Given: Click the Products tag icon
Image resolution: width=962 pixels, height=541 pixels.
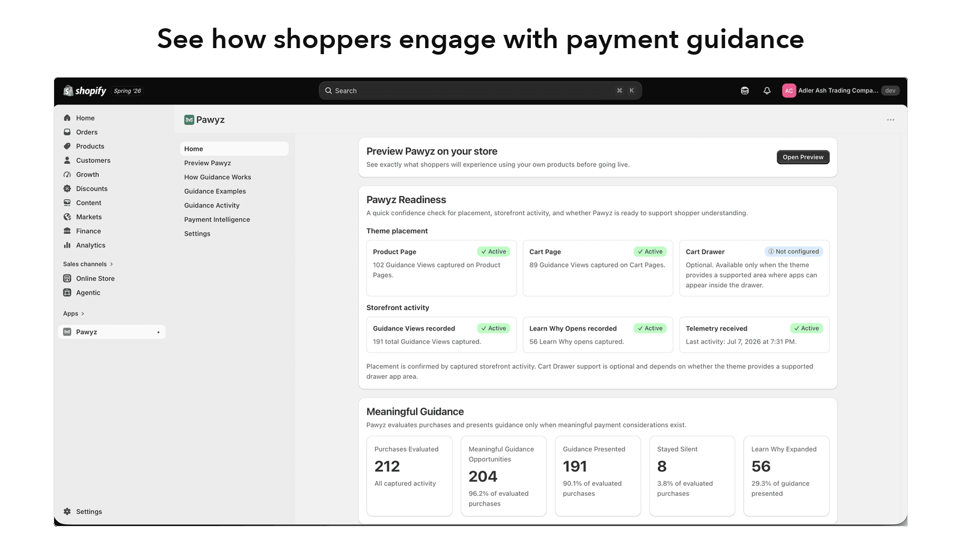Looking at the screenshot, I should pyautogui.click(x=67, y=146).
